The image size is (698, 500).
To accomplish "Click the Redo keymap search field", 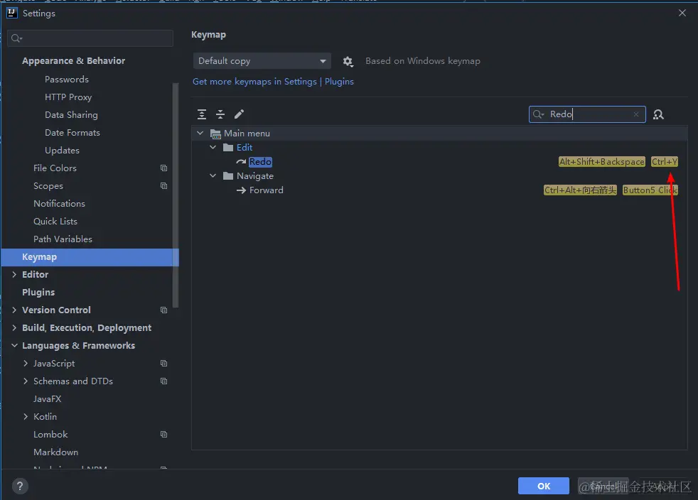I will [587, 114].
